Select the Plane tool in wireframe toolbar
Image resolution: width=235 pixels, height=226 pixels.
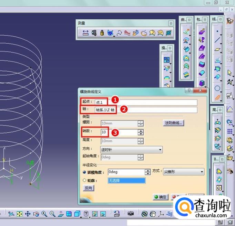point(217,49)
